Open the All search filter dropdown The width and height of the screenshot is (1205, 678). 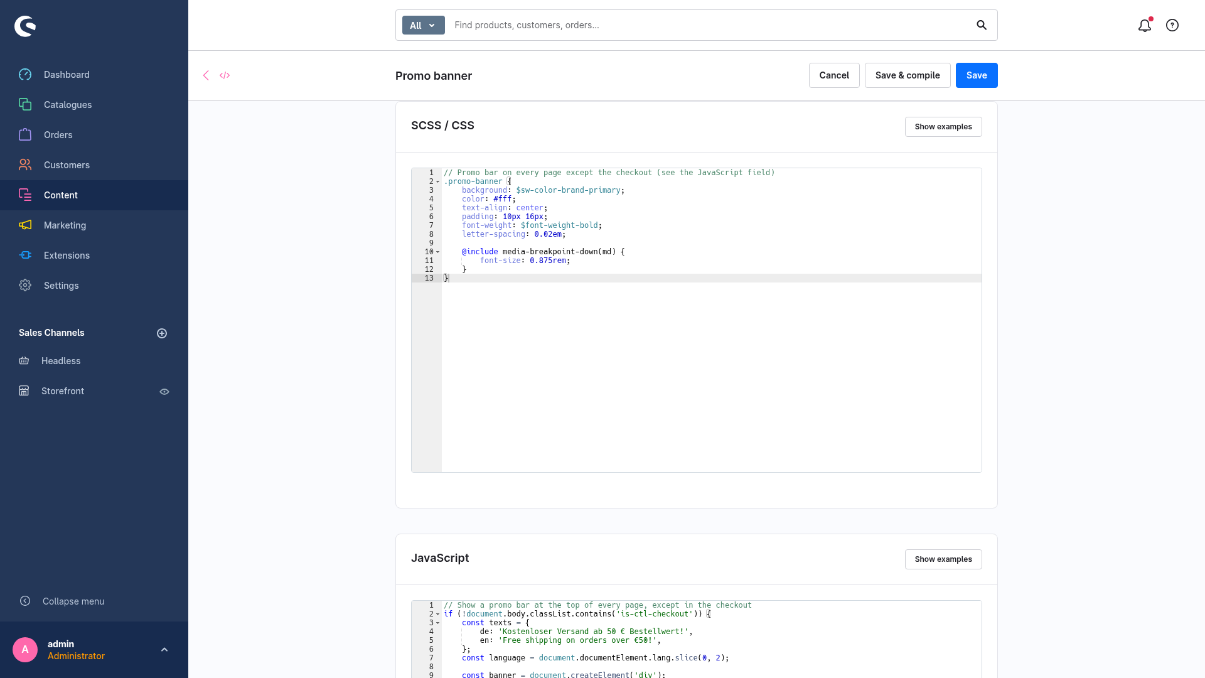click(x=424, y=25)
